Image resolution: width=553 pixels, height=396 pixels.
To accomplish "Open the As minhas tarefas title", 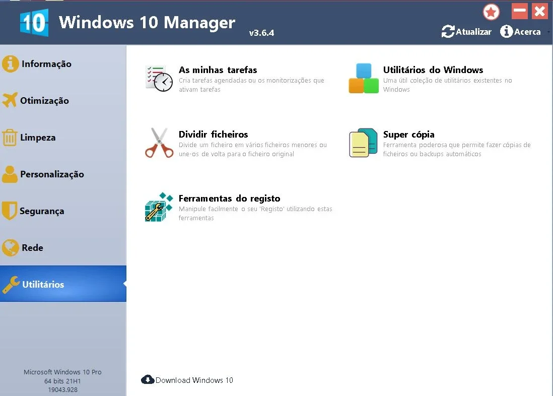I will (218, 70).
